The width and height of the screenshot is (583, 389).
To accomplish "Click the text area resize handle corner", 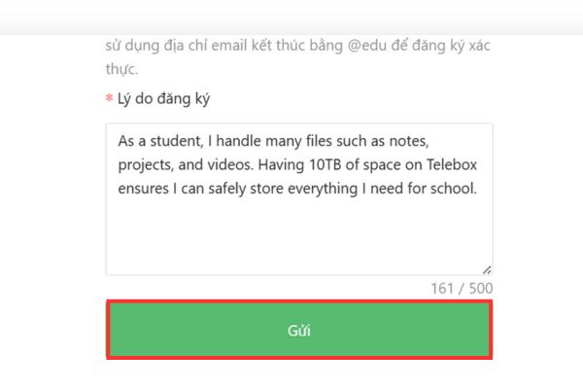I will click(x=486, y=269).
